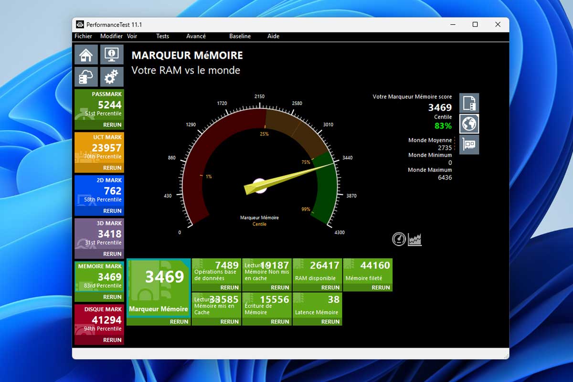Select the world globe comparison icon

pyautogui.click(x=469, y=124)
